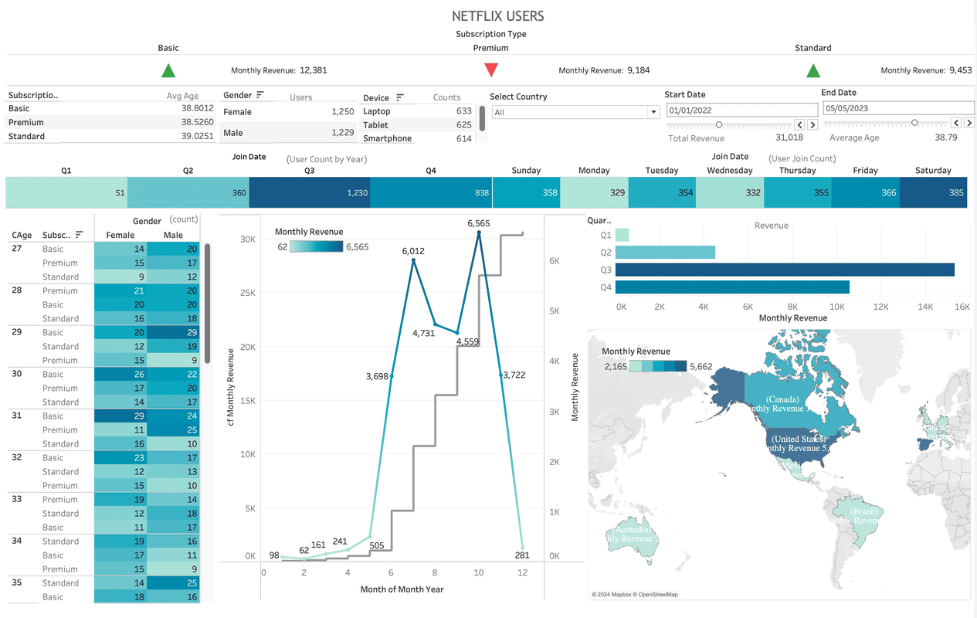The image size is (977, 618).
Task: Select the Female row in the Gender table
Action: tap(289, 112)
